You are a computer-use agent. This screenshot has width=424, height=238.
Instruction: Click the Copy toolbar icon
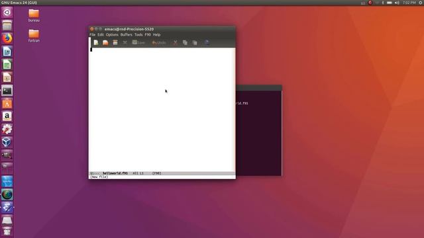[x=185, y=42]
